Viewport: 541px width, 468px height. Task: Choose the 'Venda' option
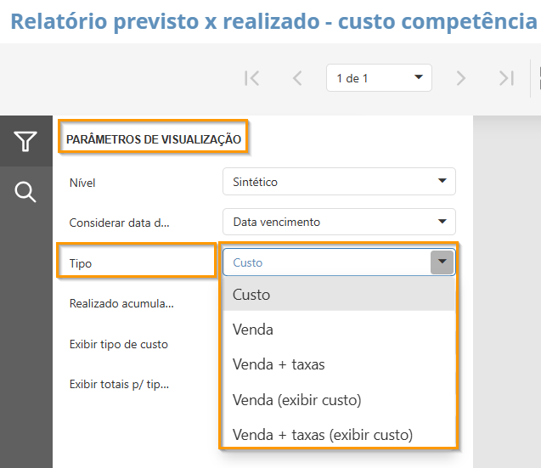[x=339, y=330]
